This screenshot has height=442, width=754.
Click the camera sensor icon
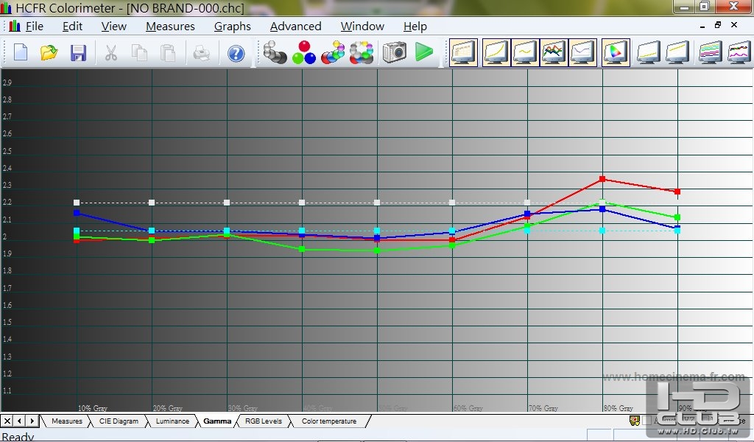coord(395,52)
